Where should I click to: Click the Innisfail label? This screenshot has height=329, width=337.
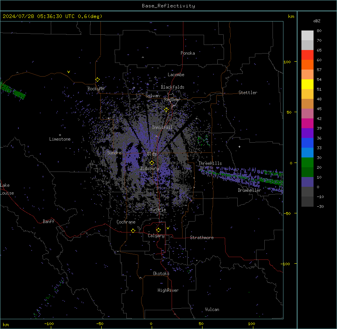coord(162,127)
